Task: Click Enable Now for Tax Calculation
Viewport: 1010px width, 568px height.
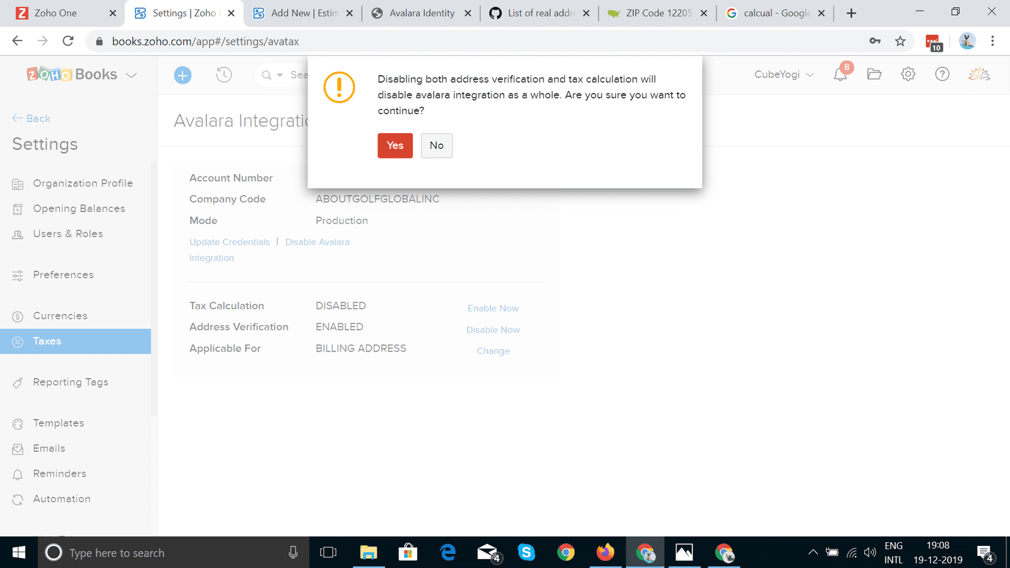Action: (493, 309)
